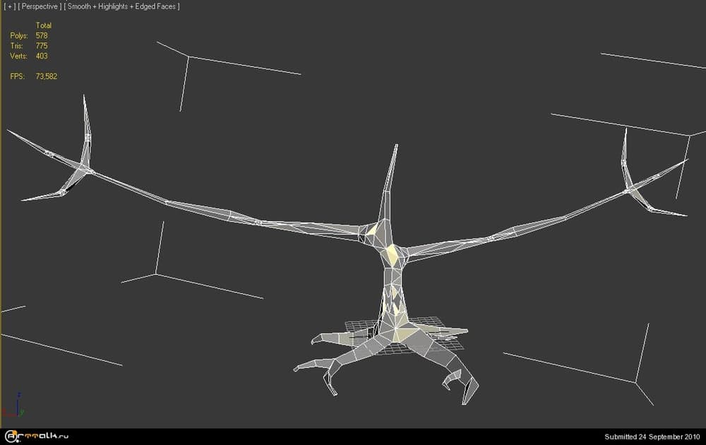Click the XYZ axis tripod gizmo

click(16, 406)
